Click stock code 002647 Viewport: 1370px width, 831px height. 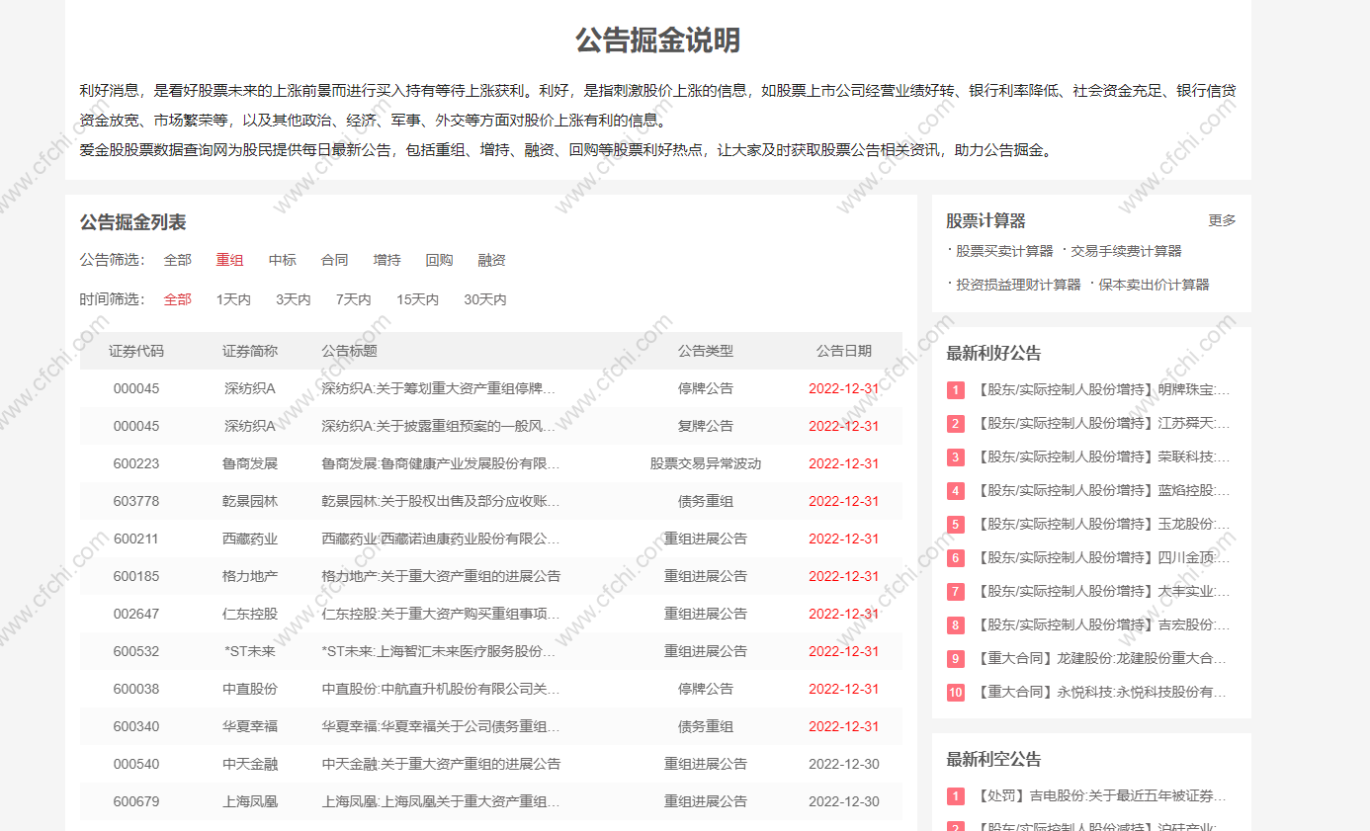[136, 614]
